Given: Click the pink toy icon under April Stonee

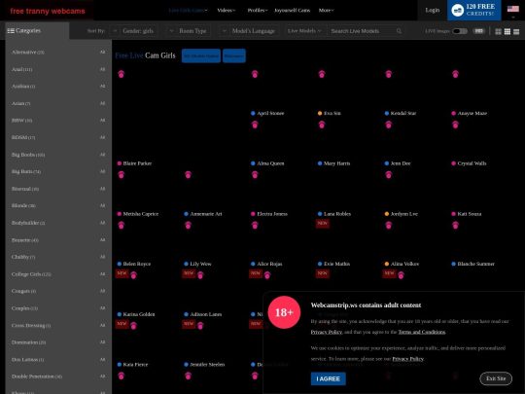Looking at the screenshot, I should click(x=255, y=125).
